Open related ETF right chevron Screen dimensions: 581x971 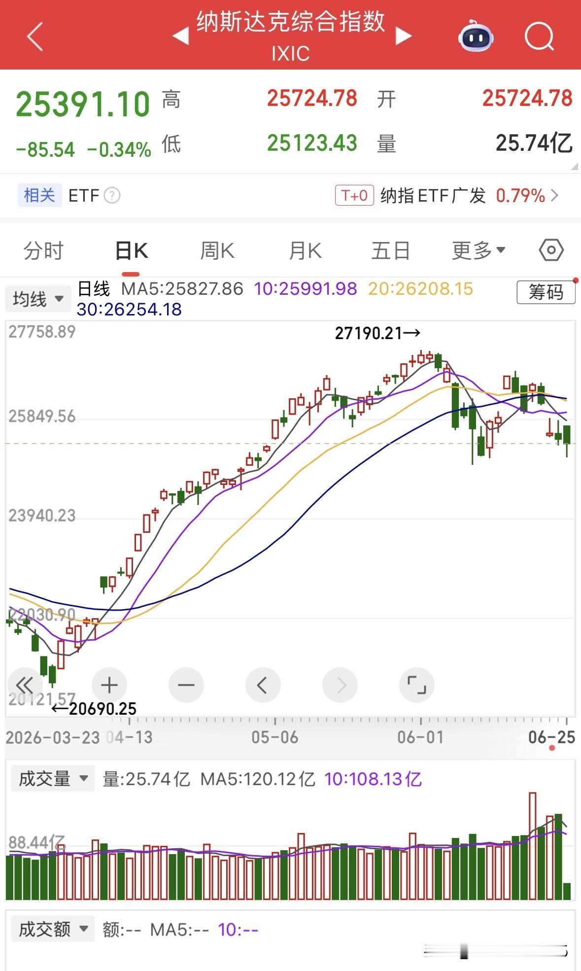(555, 196)
